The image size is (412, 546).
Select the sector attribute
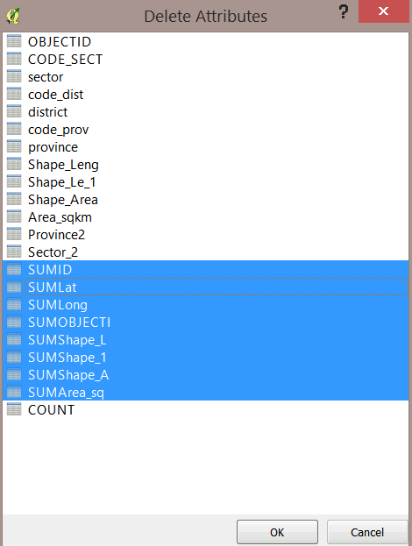205,76
